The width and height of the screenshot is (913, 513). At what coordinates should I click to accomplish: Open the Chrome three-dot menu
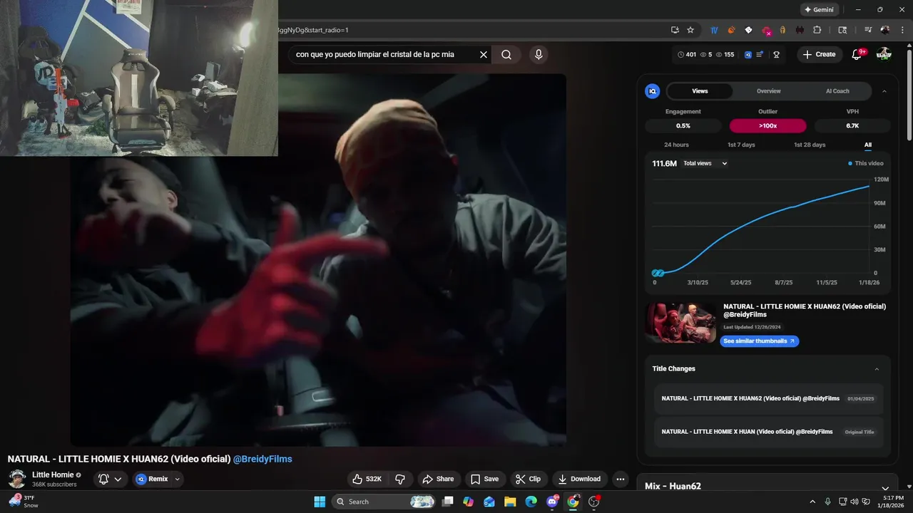(x=902, y=30)
